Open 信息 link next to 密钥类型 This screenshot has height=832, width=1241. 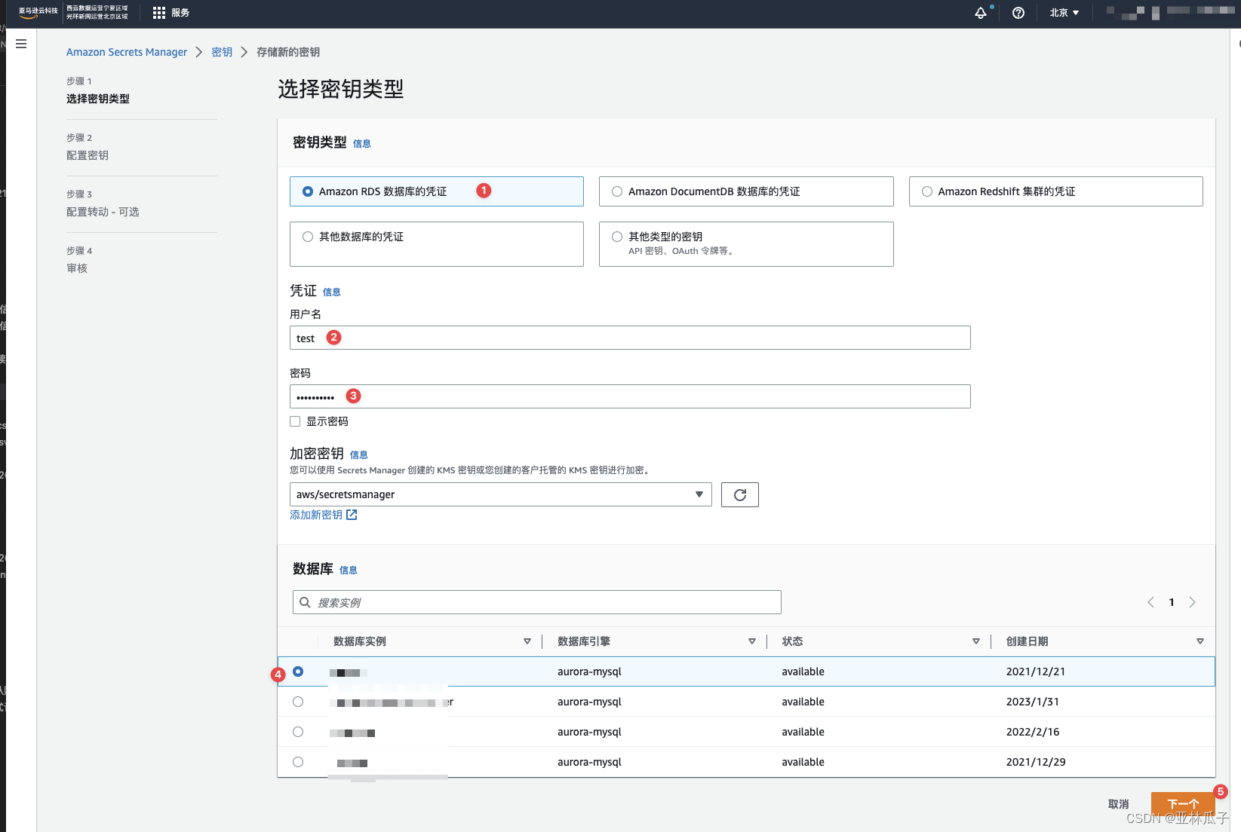point(362,144)
